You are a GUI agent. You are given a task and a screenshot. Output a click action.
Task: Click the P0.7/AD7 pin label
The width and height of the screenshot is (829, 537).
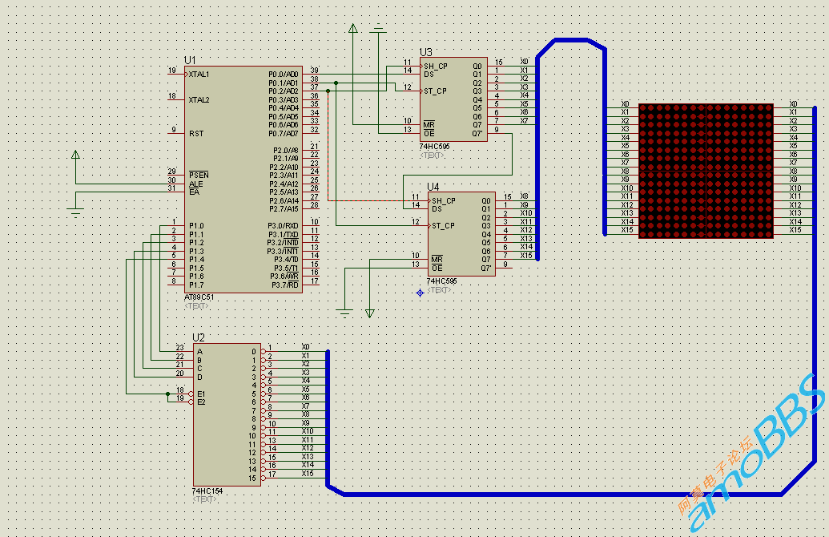tap(284, 134)
